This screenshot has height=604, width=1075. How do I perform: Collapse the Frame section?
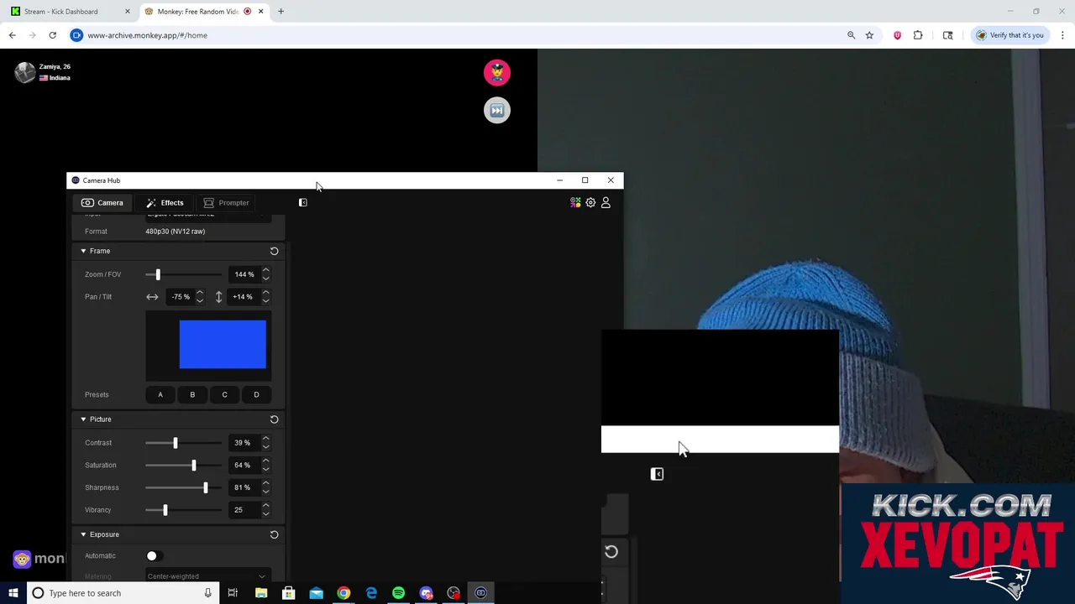click(83, 251)
